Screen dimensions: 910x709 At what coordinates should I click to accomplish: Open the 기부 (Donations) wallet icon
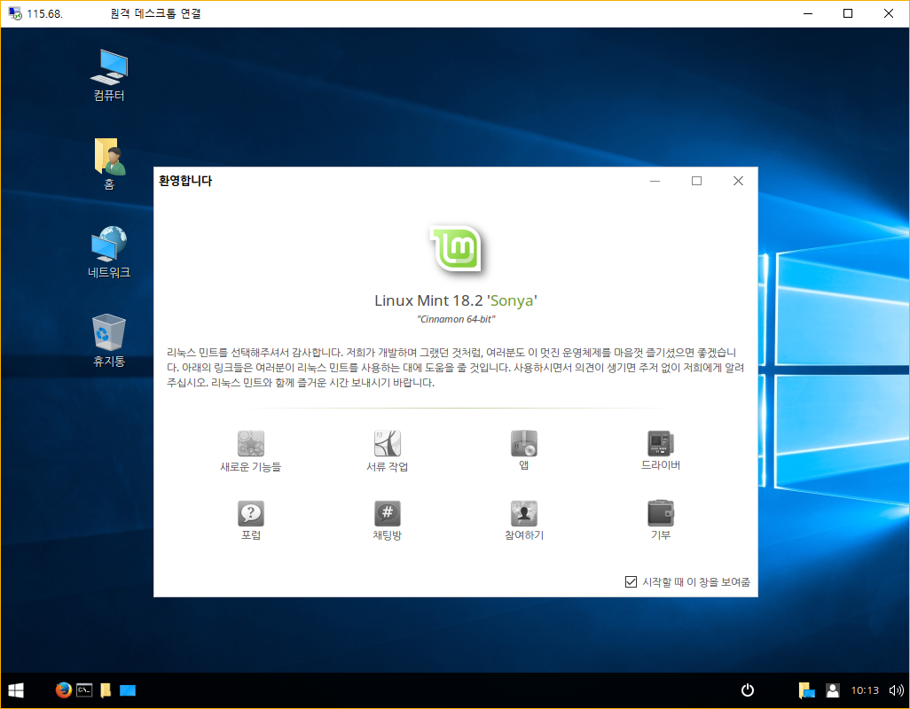point(661,513)
